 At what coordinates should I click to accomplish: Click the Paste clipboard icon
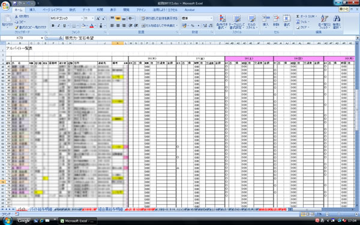[7, 21]
